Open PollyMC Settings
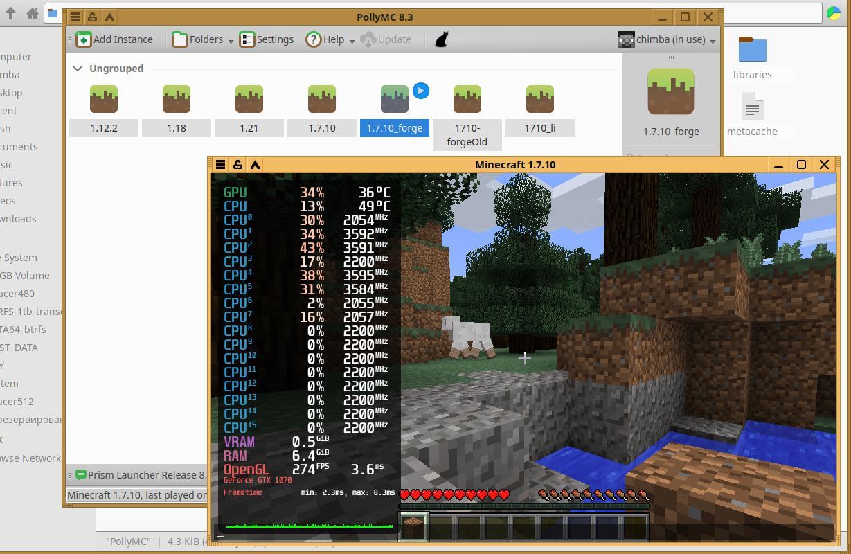 [x=267, y=39]
